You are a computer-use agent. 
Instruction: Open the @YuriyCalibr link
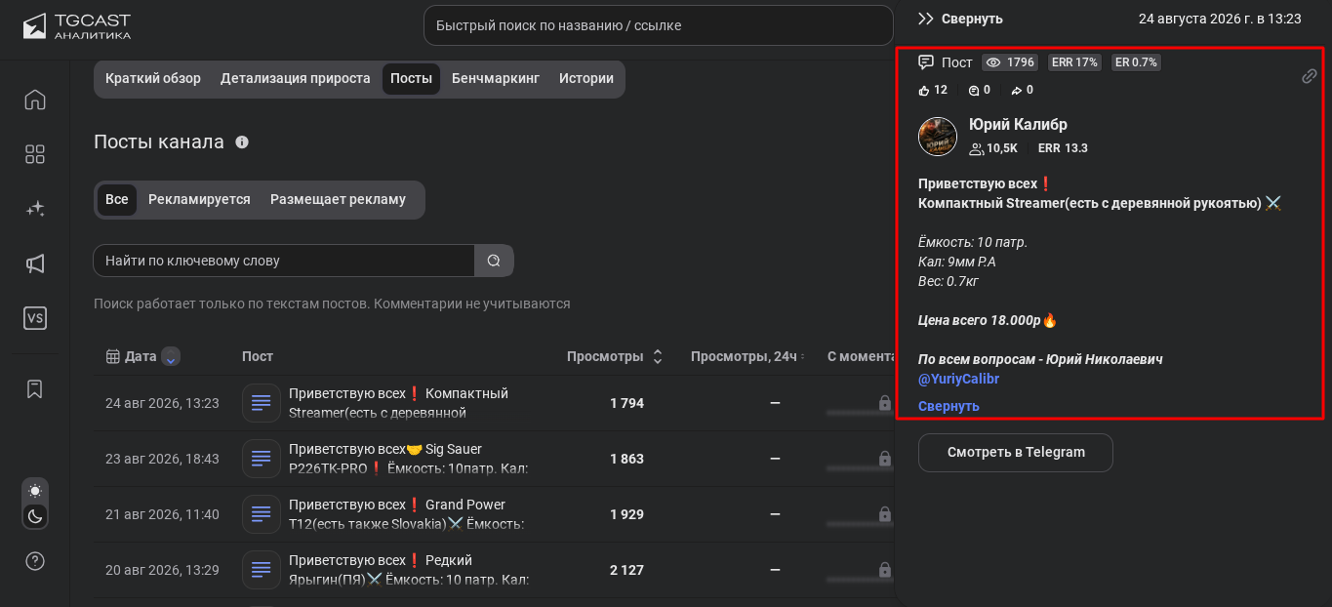tap(958, 379)
